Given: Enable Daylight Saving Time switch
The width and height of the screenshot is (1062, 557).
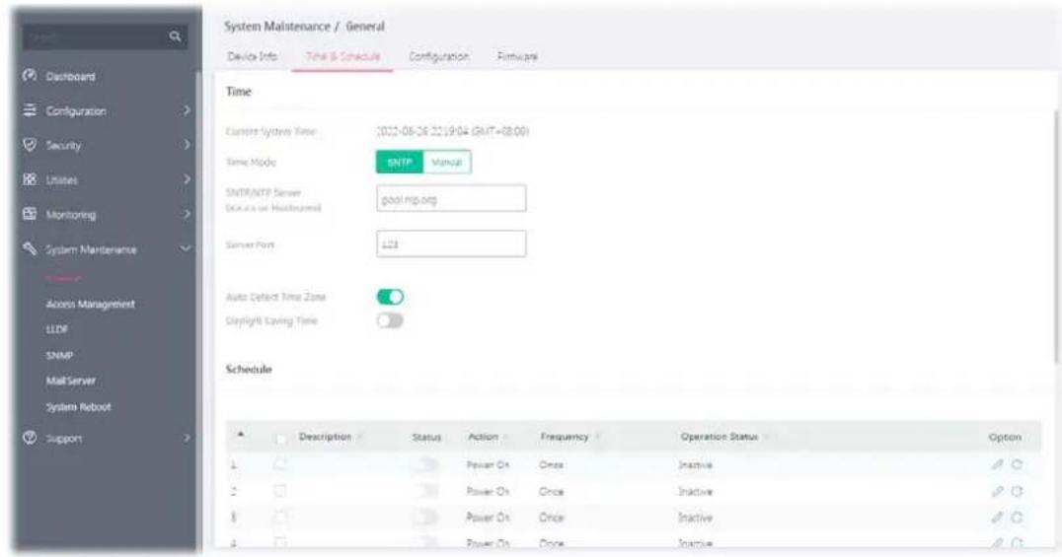Looking at the screenshot, I should pos(390,320).
